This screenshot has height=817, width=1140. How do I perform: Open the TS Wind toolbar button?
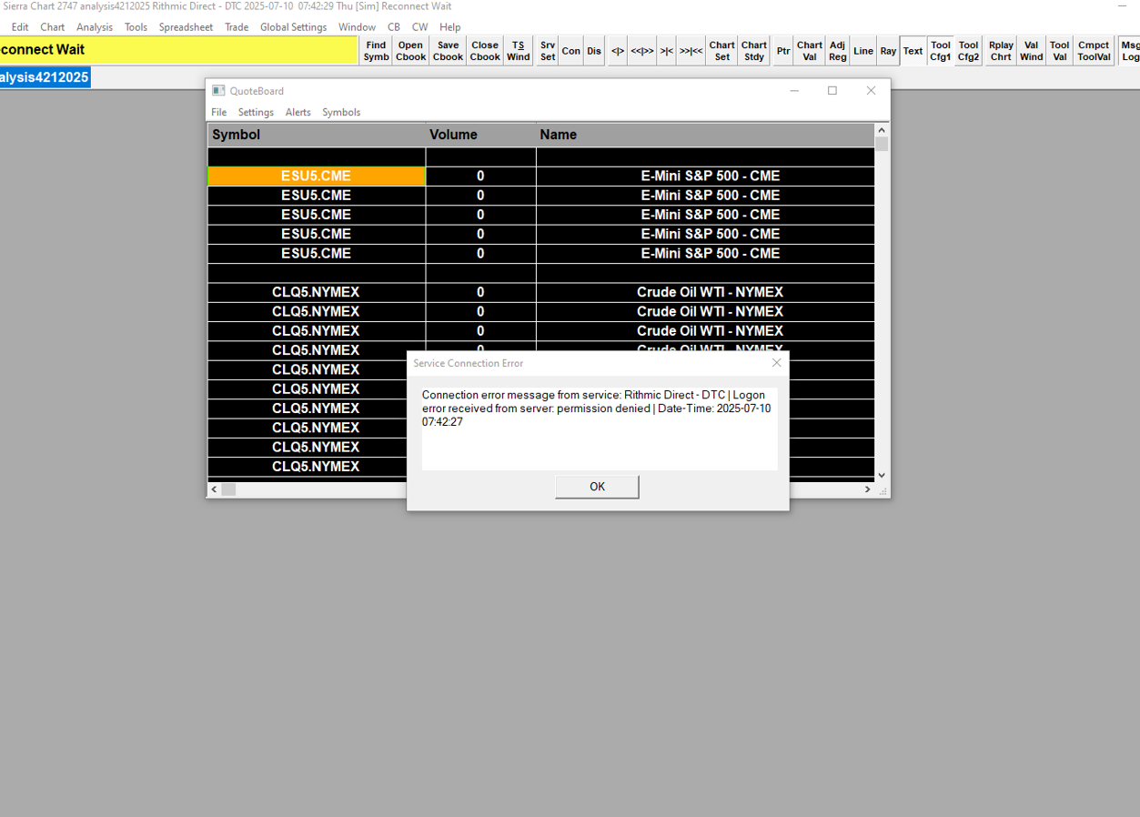point(518,51)
